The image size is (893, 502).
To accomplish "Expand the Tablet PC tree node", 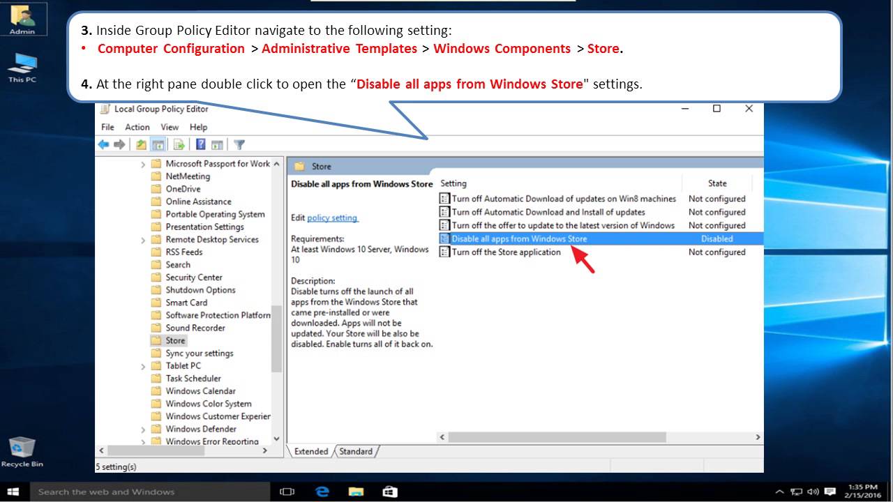I will point(144,366).
